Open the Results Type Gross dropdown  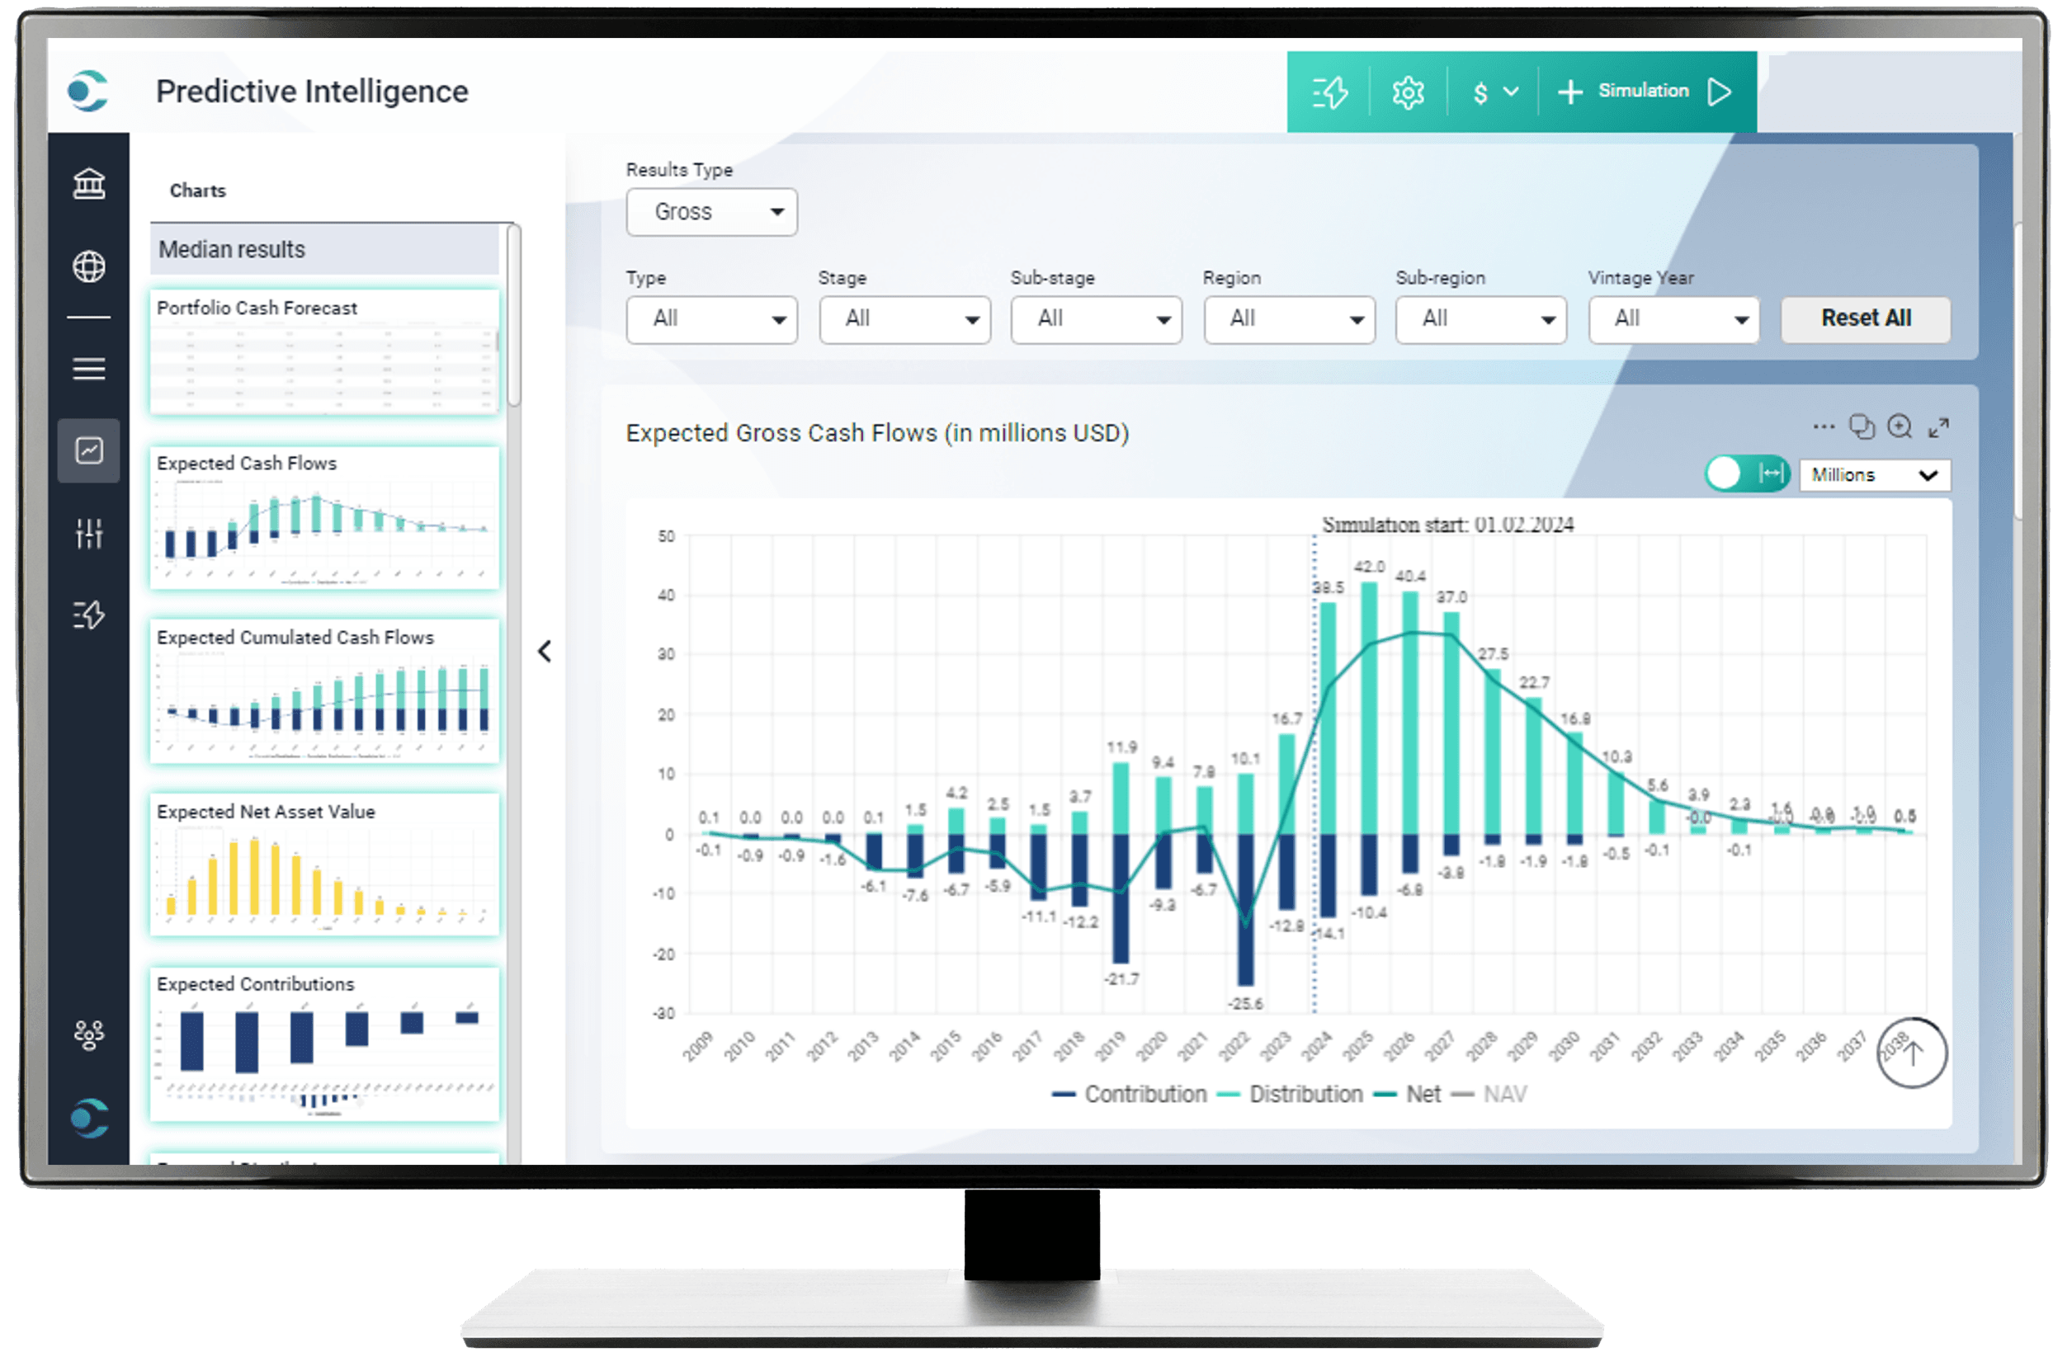click(x=711, y=211)
